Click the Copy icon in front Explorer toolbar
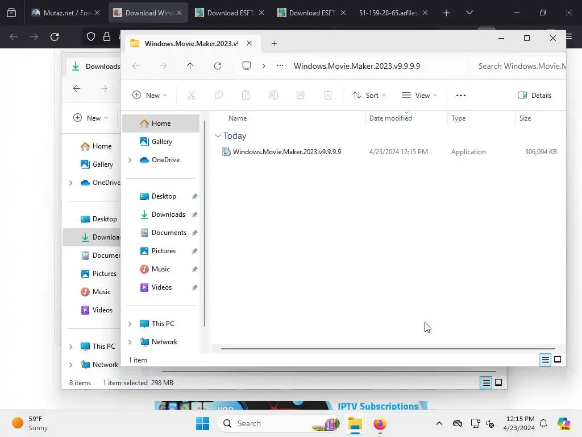This screenshot has width=582, height=437. [x=219, y=96]
